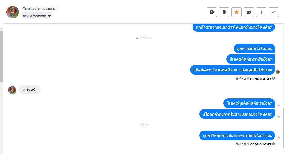284x154 pixels.
Task: Click delivery status check beside มีเซลล์ตุกติกติดต่อหายังคะ
Action: coord(278,106)
